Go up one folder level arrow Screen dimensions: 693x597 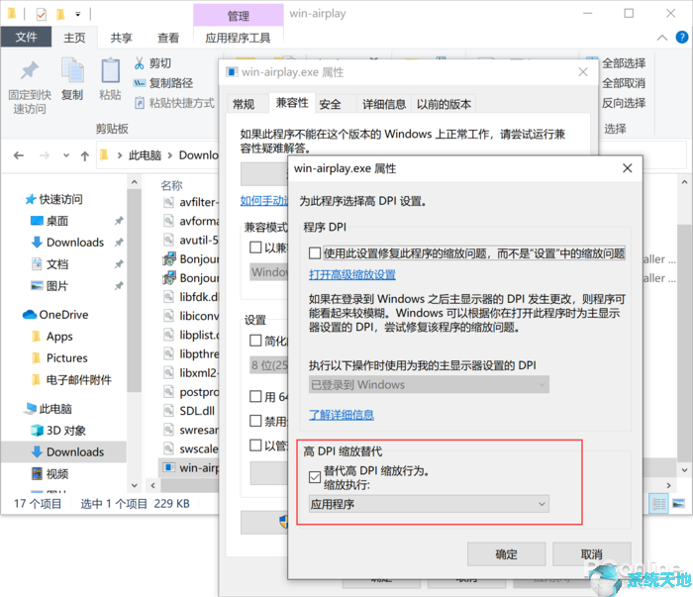[85, 155]
